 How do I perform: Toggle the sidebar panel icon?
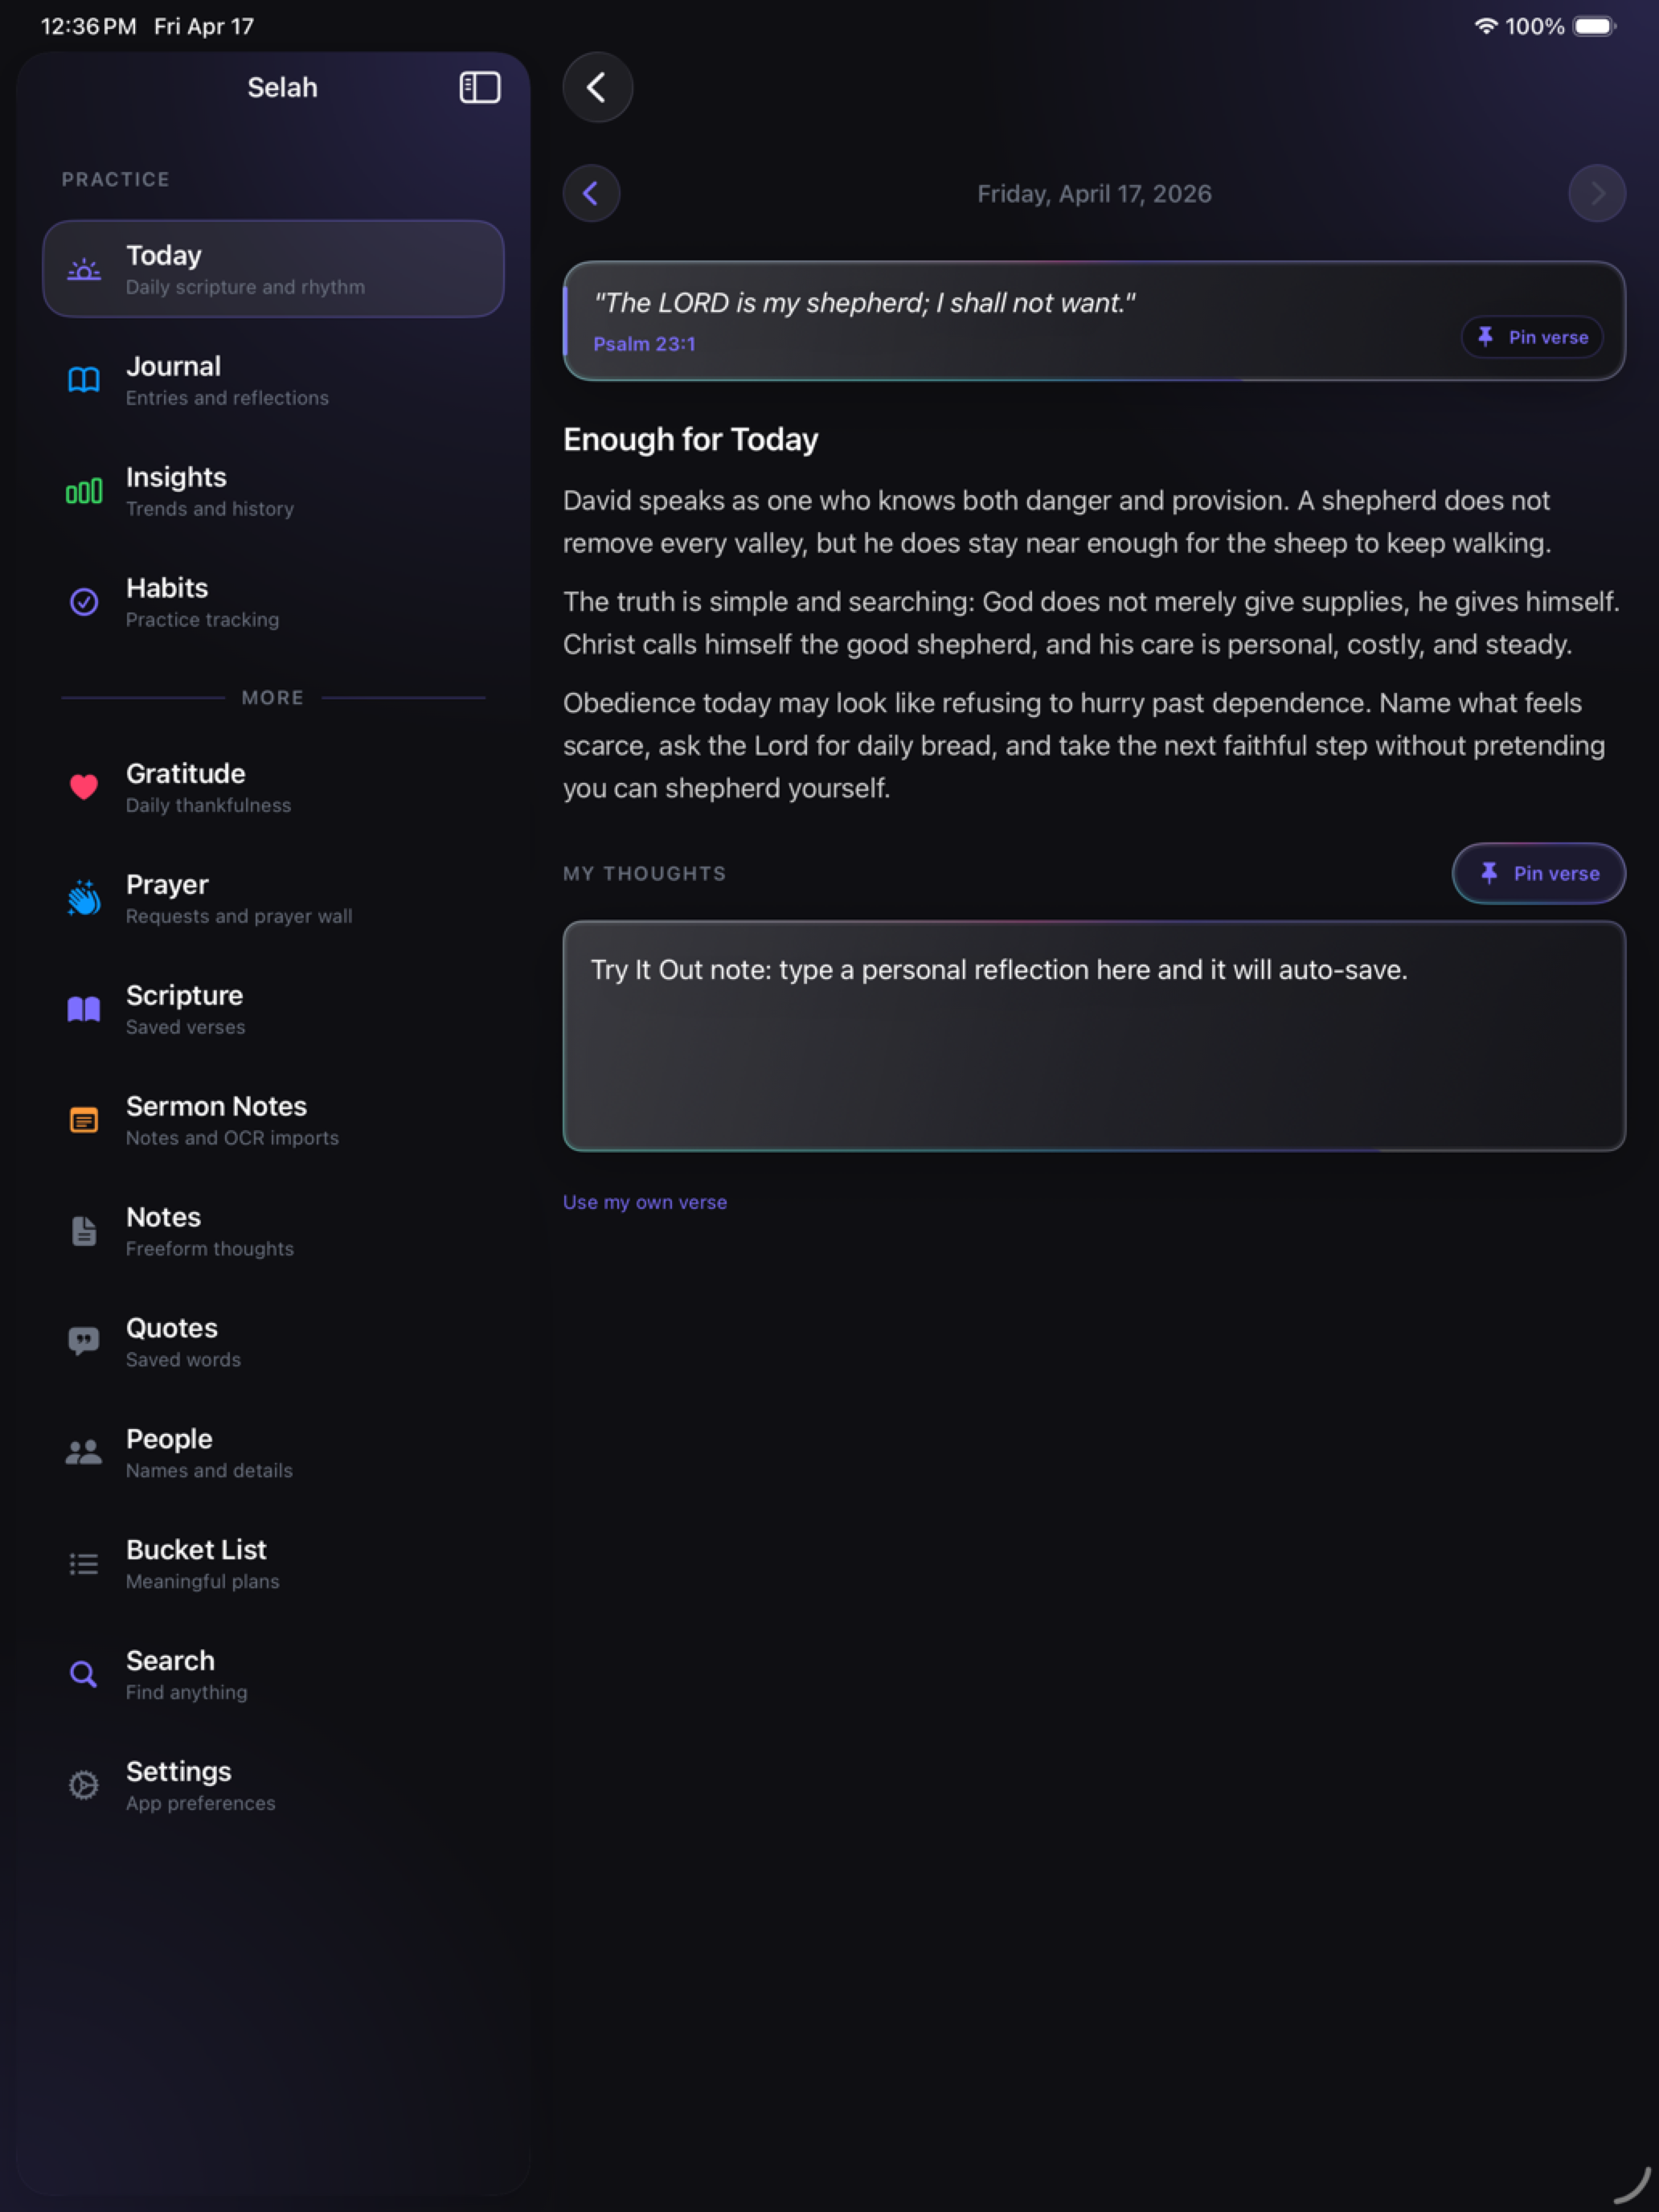tap(480, 87)
